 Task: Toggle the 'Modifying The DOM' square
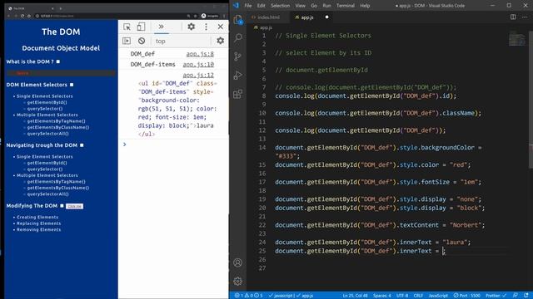pyautogui.click(x=62, y=206)
